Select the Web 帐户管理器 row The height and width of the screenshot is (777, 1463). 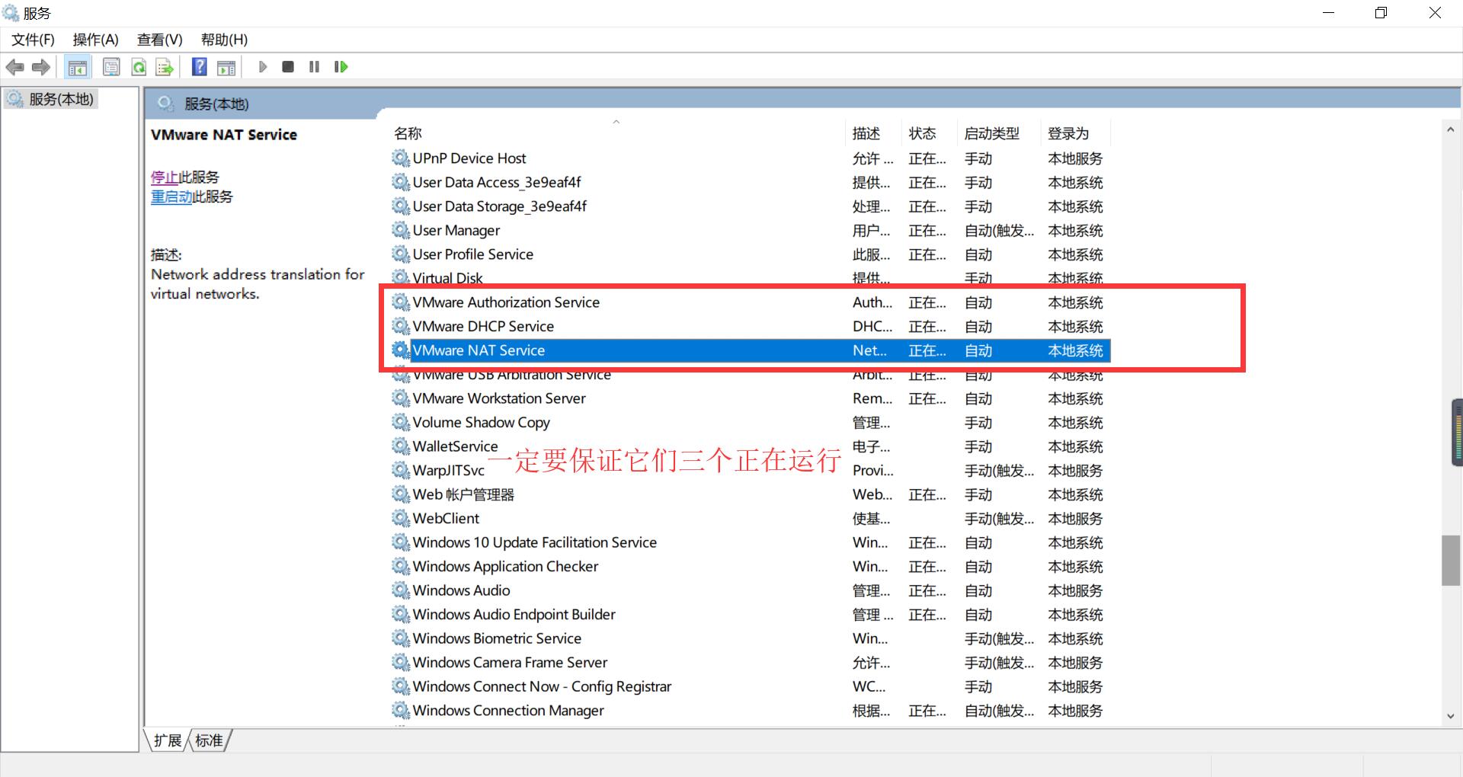point(751,494)
